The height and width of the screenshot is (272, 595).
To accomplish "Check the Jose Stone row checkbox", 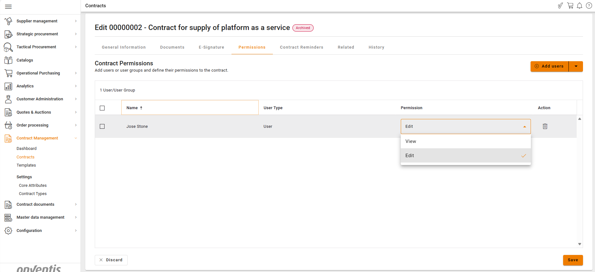I will (x=102, y=126).
